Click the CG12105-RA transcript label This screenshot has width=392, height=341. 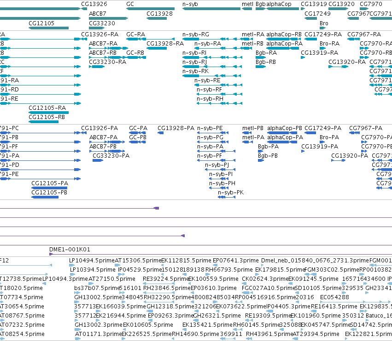47,108
